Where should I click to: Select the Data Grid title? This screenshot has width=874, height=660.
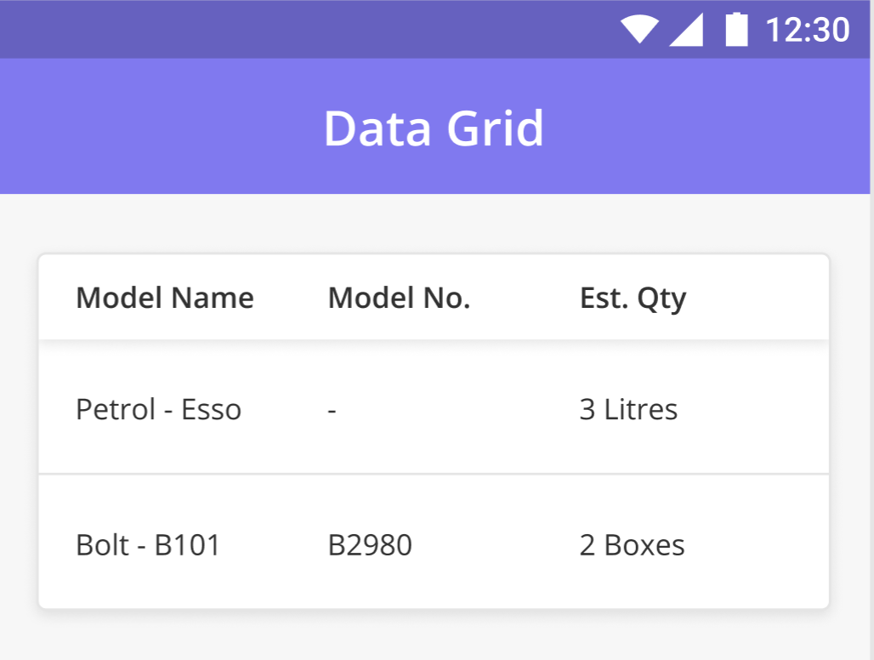[434, 128]
